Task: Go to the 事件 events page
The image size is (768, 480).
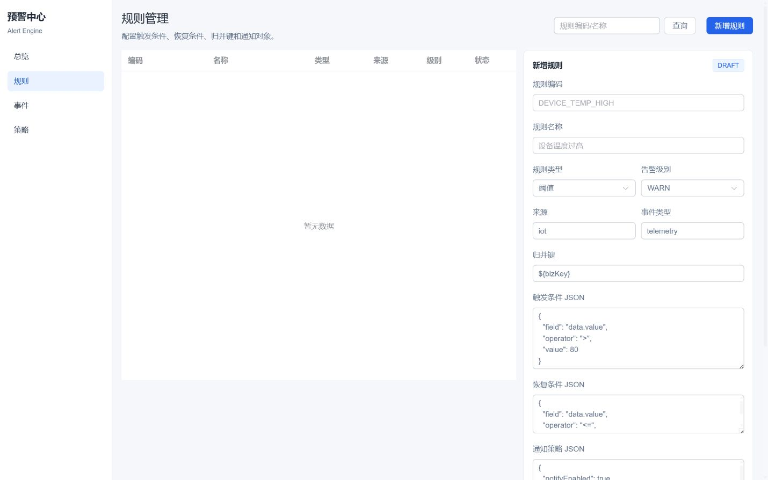Action: click(56, 105)
